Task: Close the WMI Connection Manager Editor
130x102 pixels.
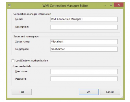Action: tap(119, 5)
